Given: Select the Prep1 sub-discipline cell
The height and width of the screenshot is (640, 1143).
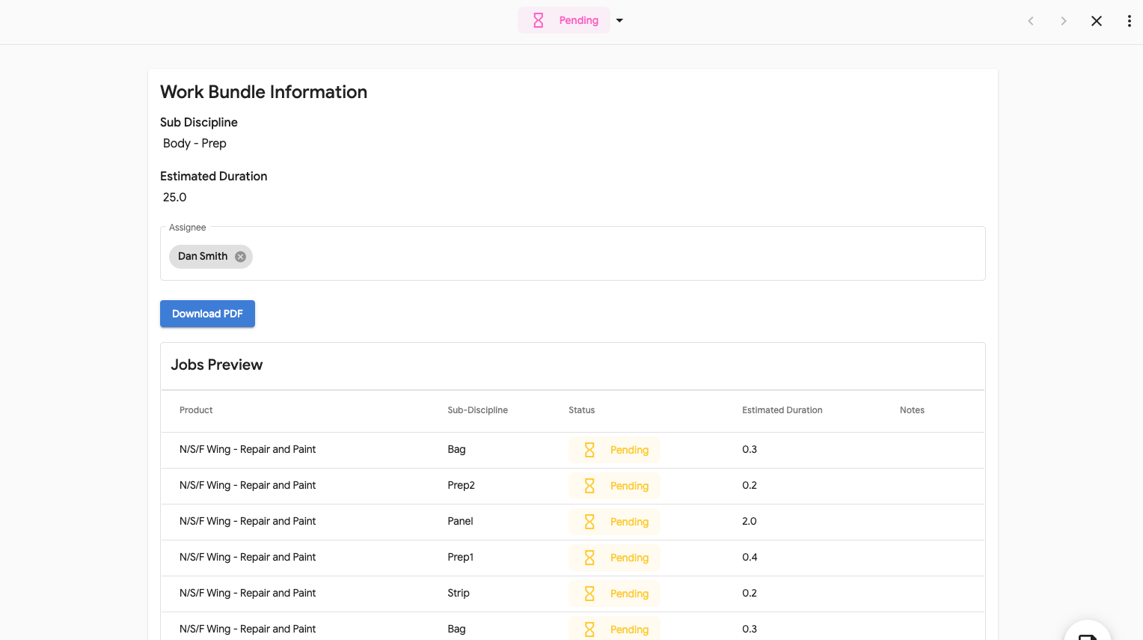Looking at the screenshot, I should 460,557.
